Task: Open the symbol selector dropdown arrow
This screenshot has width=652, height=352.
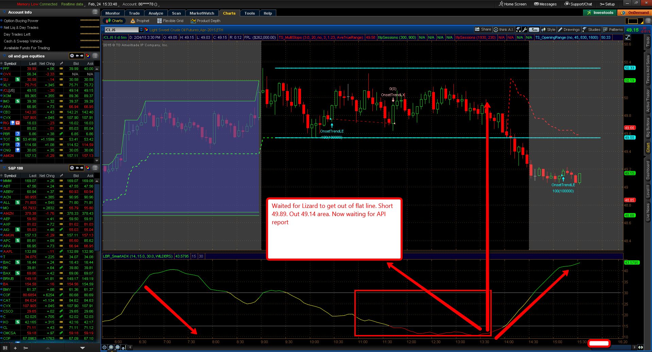Action: (x=141, y=30)
